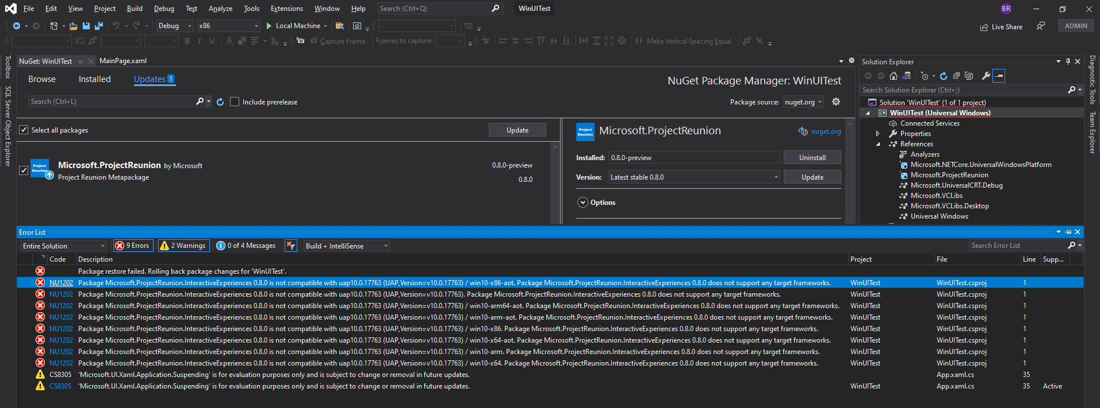Switch to the Installed tab in NuGet
Viewport: 1100px width, 408px height.
pos(95,79)
